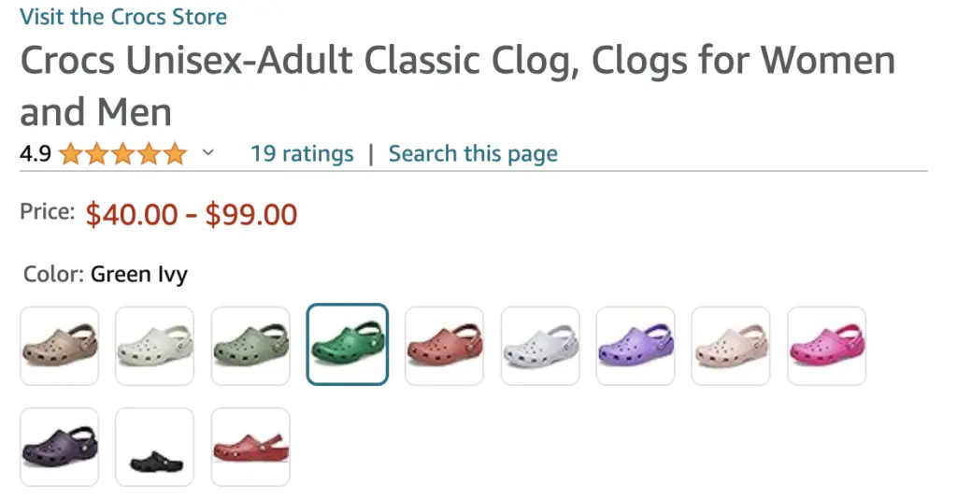
Task: Select the tan beige clog color swatch
Action: coord(60,346)
